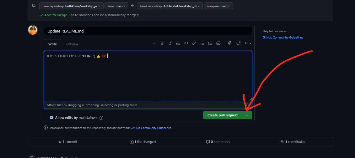Switch to the Preview tab
The height and width of the screenshot is (158, 355).
[x=72, y=44]
